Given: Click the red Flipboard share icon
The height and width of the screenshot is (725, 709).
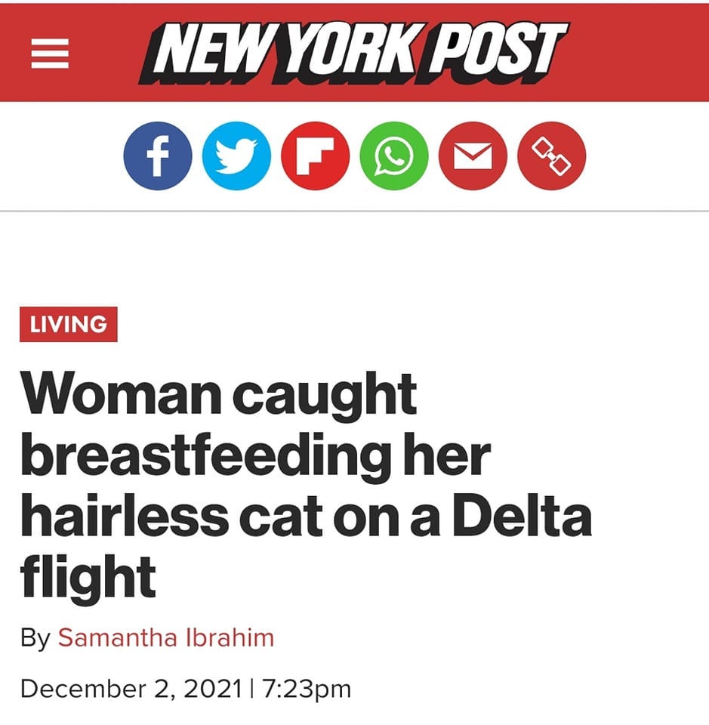Looking at the screenshot, I should coord(315,156).
